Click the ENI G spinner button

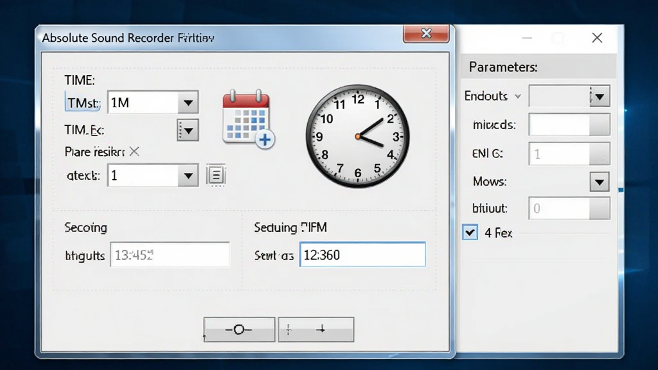600,154
